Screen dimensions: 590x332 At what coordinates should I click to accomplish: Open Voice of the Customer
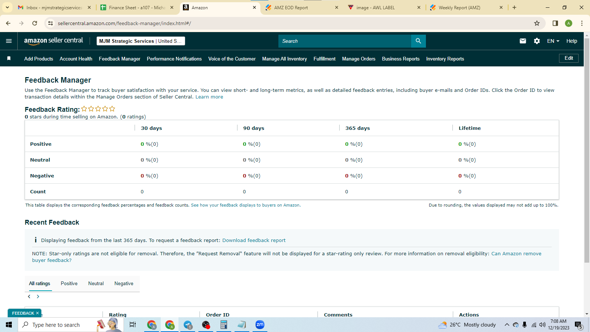232,59
